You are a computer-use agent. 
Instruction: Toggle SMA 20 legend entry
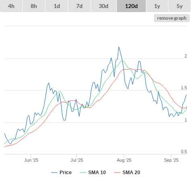[x=127, y=173]
